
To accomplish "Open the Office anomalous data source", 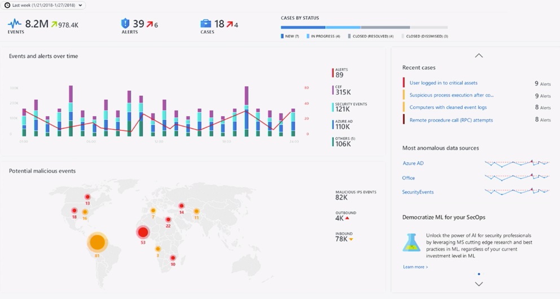I will pos(408,178).
